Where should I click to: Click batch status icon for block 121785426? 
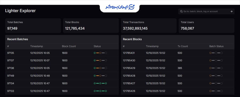216,91
